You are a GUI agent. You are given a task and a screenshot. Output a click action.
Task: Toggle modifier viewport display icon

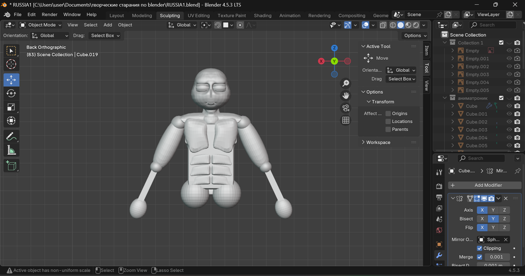pyautogui.click(x=484, y=199)
